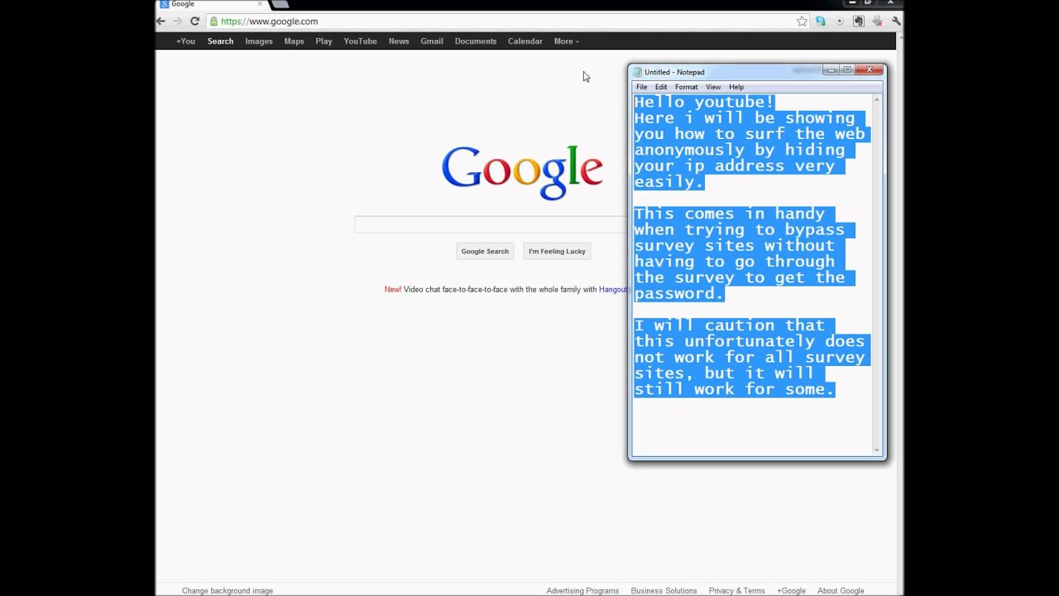This screenshot has width=1059, height=596.
Task: Reload the Google page
Action: (x=195, y=22)
